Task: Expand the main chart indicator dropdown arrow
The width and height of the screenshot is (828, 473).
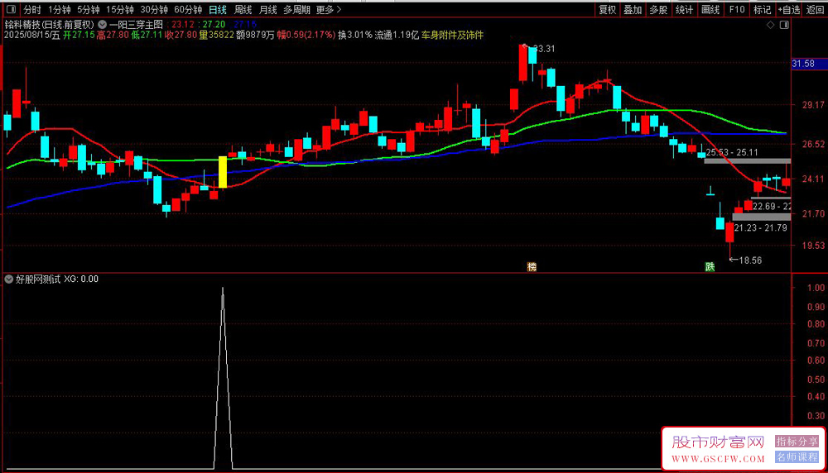Action: (102, 24)
